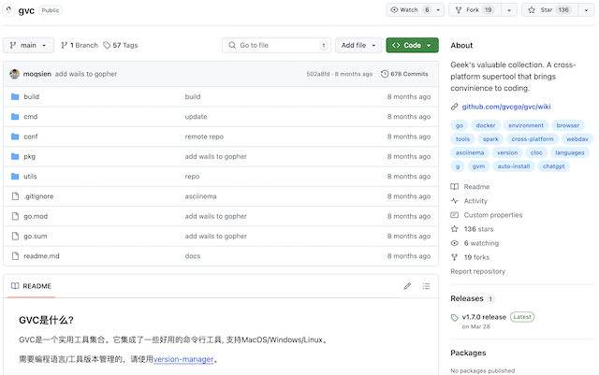Click the Activity pulse icon

click(454, 201)
